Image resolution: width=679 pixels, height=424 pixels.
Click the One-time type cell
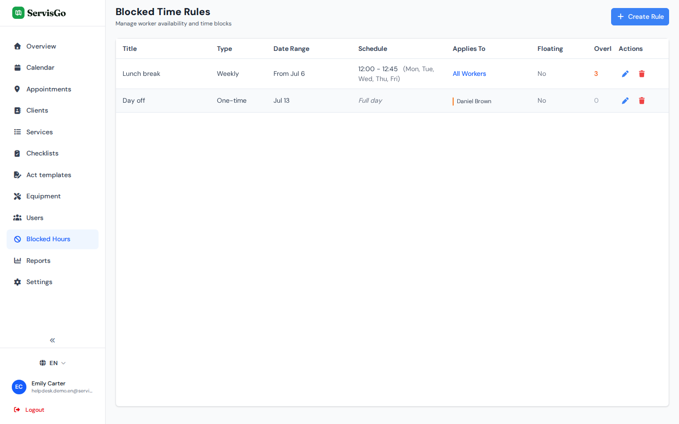(232, 100)
